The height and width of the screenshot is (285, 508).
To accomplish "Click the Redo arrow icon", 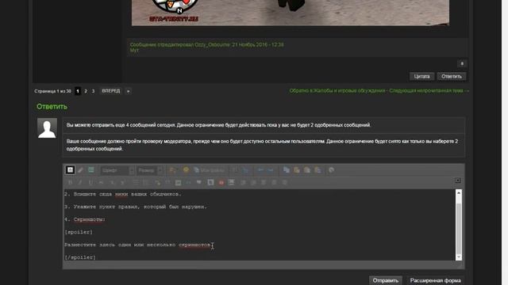I will [x=270, y=170].
